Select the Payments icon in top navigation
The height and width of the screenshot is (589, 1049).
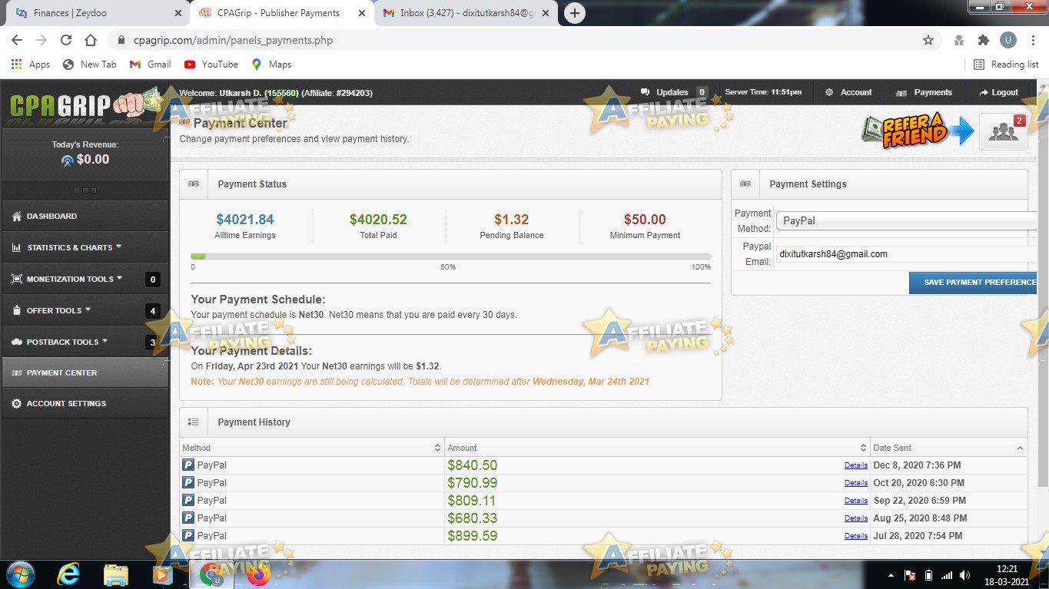click(901, 92)
